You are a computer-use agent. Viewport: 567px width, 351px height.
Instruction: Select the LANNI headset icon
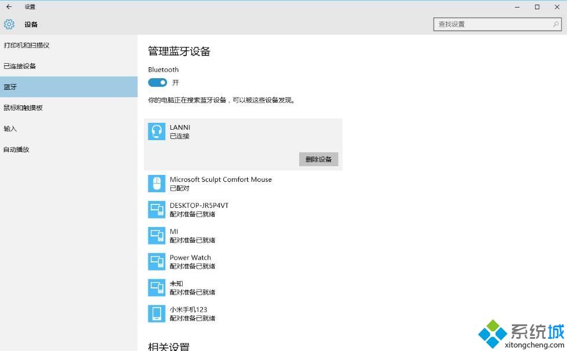click(x=157, y=131)
